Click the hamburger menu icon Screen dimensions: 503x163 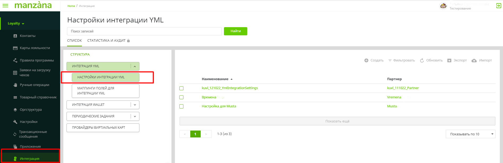click(5, 6)
